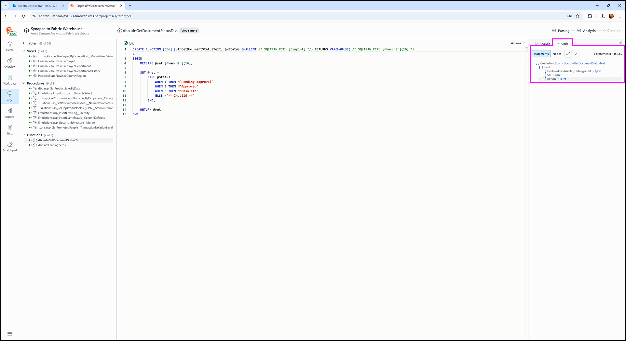Viewport: 626px width, 341px height.
Task: Collapse the Procedures tree group
Action: tap(24, 83)
